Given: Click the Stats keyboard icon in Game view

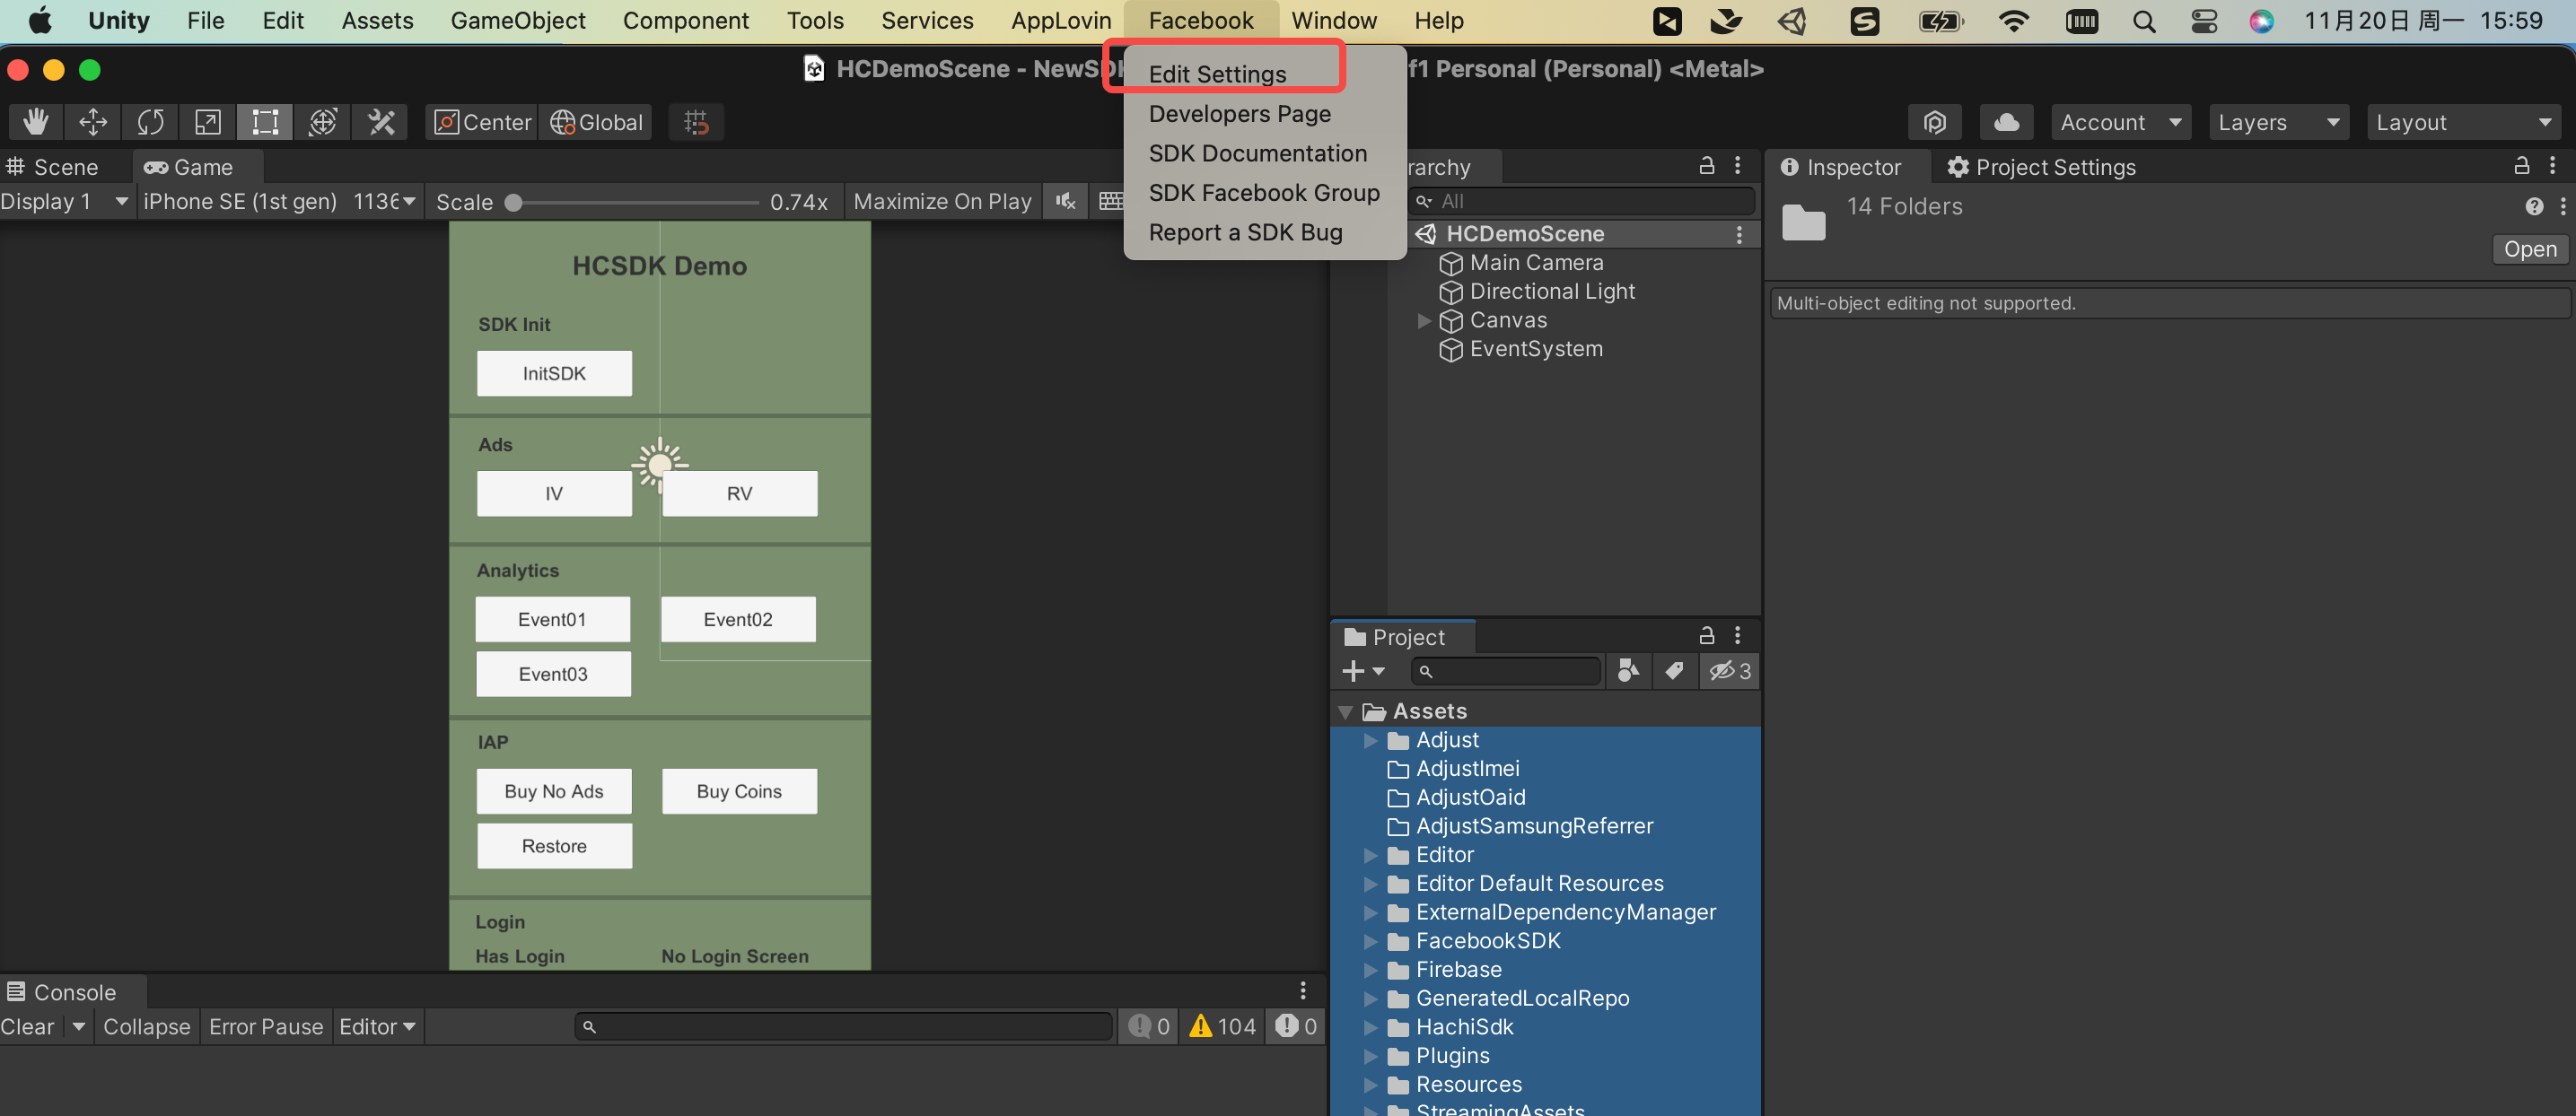Looking at the screenshot, I should tap(1110, 201).
